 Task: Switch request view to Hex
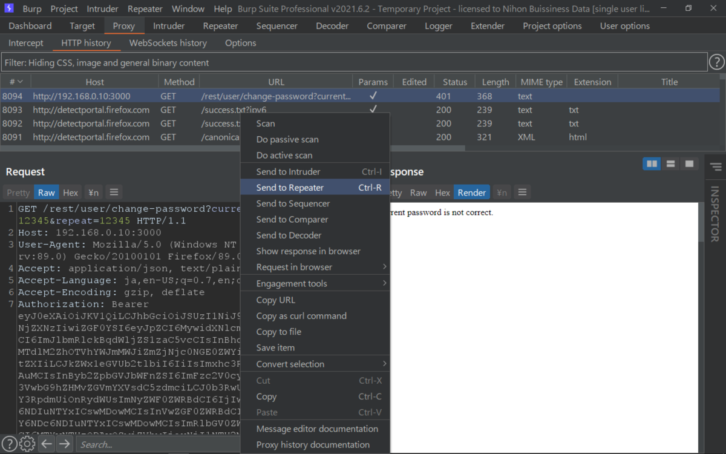tap(71, 192)
